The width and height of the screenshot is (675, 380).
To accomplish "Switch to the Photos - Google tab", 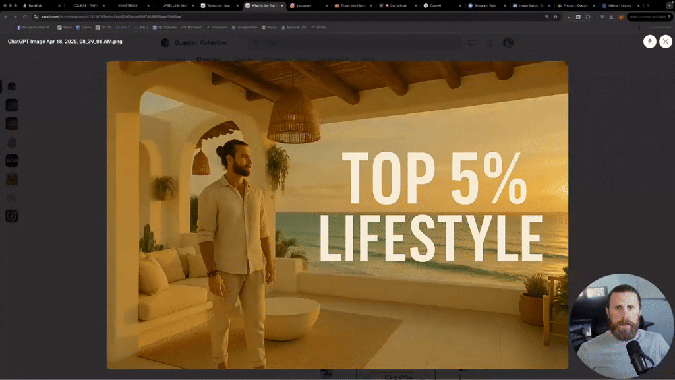I will pos(575,5).
